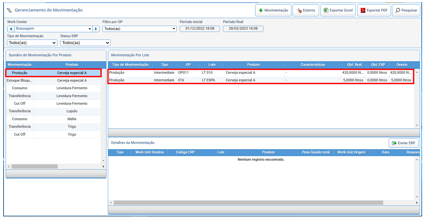This screenshot has width=425, height=219.
Task: Sort details by Código ERP header
Action: pos(186,152)
